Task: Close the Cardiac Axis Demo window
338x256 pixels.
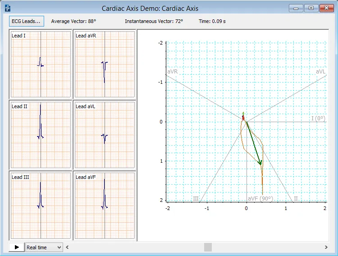Action: 326,8
